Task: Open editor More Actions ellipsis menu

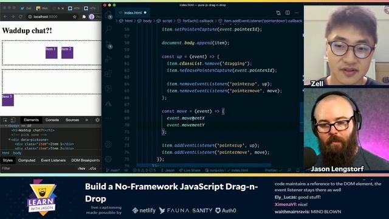Action: (297, 13)
